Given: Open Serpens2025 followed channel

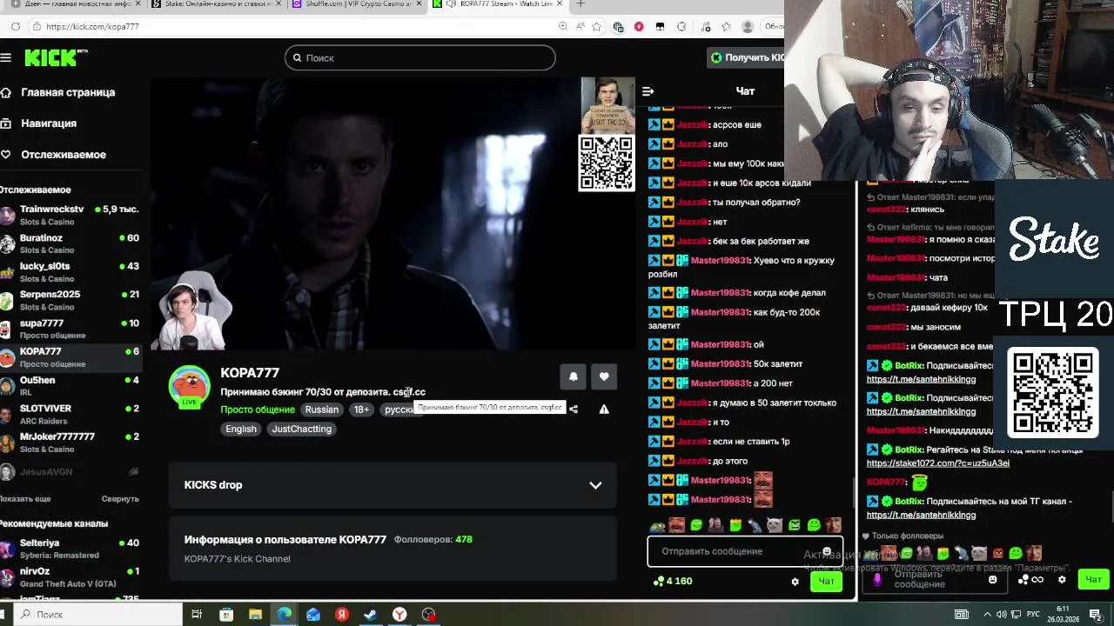Looking at the screenshot, I should pyautogui.click(x=70, y=300).
